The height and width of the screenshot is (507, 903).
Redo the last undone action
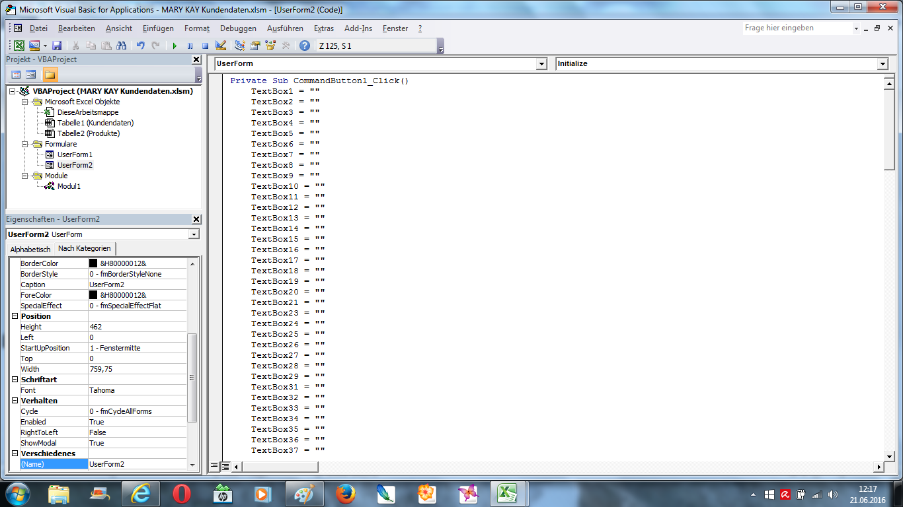(x=155, y=46)
